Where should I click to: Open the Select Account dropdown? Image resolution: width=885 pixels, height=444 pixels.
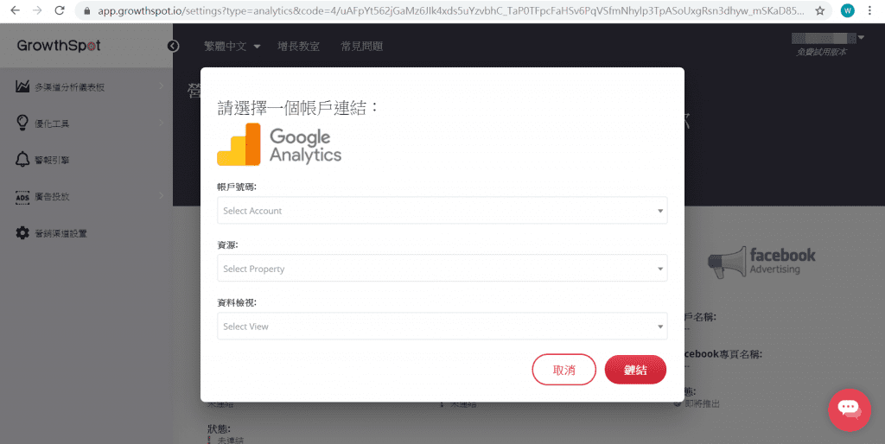click(x=442, y=211)
